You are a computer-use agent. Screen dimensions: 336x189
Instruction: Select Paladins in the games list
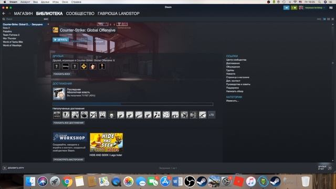point(7,31)
